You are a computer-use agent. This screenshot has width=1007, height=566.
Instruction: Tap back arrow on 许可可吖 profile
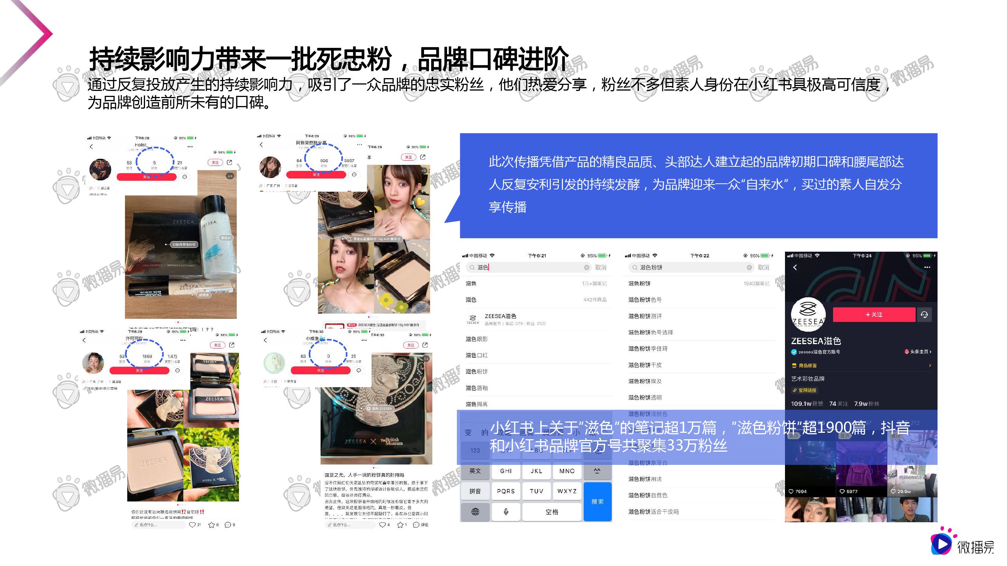[84, 340]
